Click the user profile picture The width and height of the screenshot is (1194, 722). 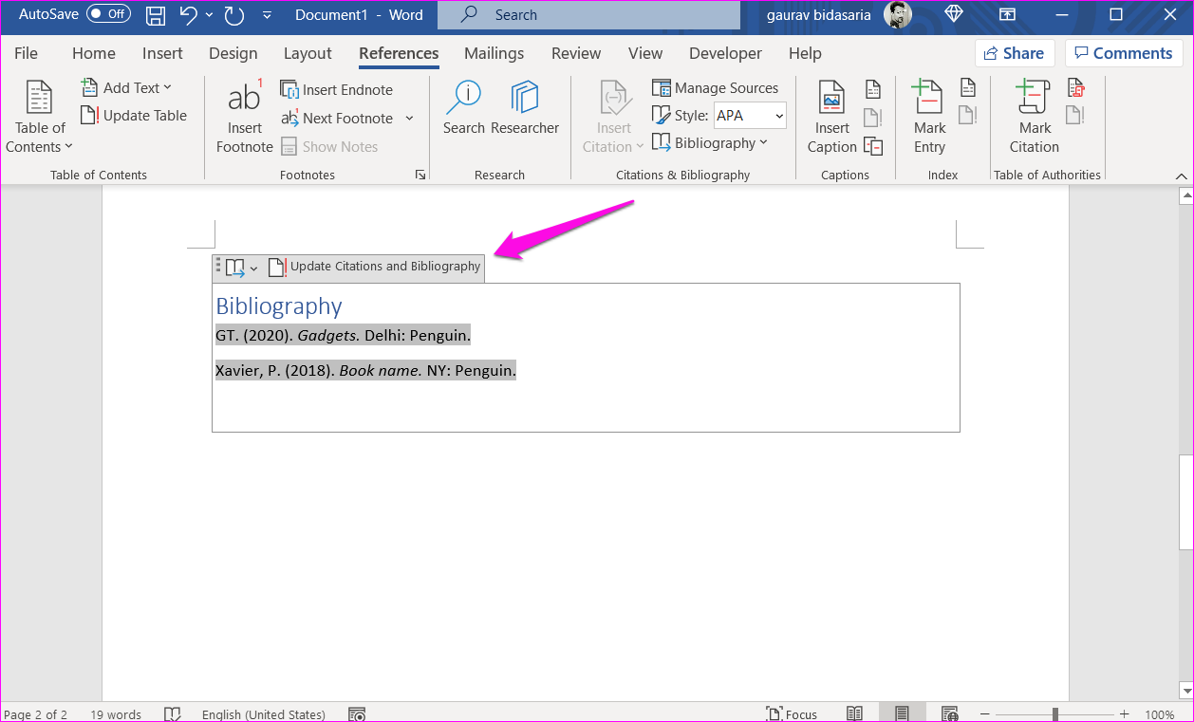[897, 14]
